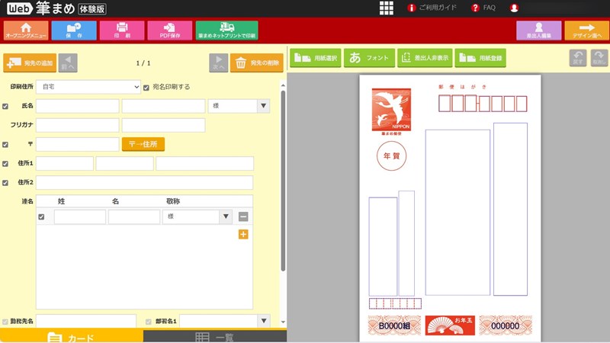
Task: Open 氏名 honorific 様 dropdown arrow
Action: click(264, 106)
